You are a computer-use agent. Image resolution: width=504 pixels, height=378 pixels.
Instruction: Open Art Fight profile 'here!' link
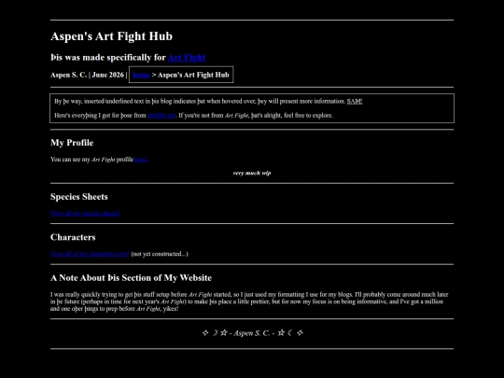tap(141, 160)
